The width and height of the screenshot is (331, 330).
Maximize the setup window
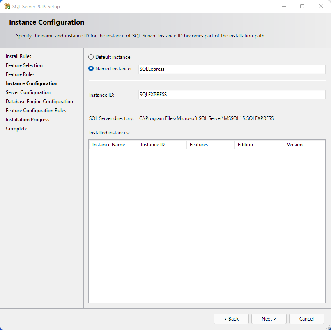tap(302, 6)
